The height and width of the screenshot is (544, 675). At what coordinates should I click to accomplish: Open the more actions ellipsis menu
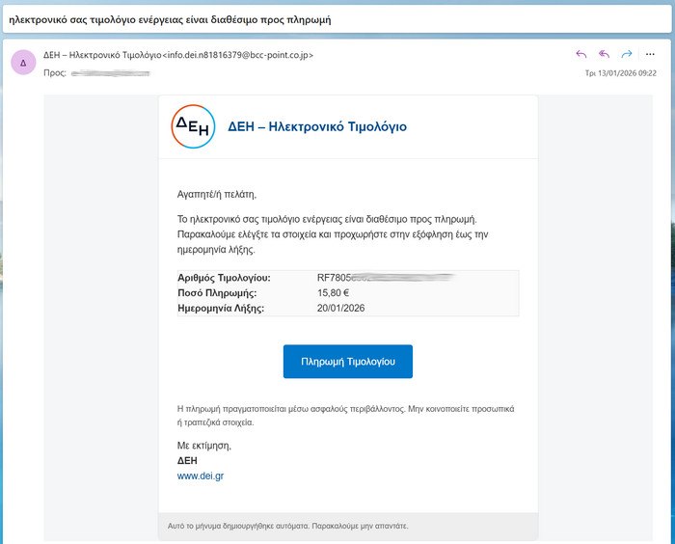[x=650, y=55]
